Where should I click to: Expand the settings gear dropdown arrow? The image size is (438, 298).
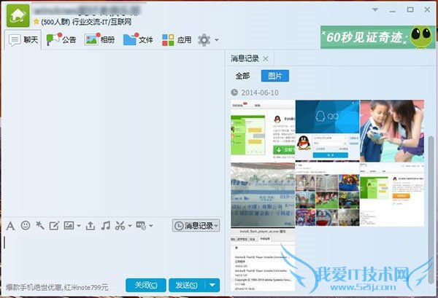click(x=217, y=40)
